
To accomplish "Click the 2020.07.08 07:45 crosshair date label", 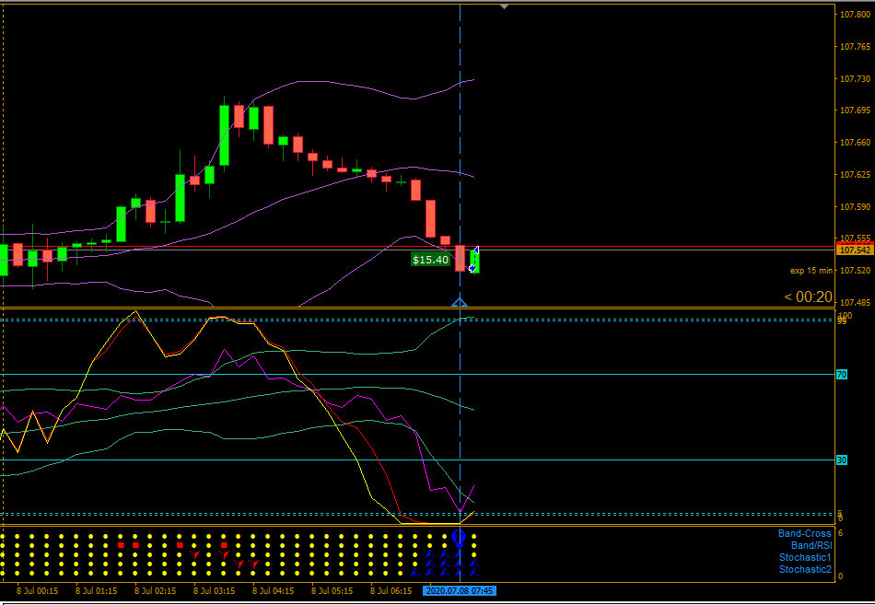I will [460, 590].
